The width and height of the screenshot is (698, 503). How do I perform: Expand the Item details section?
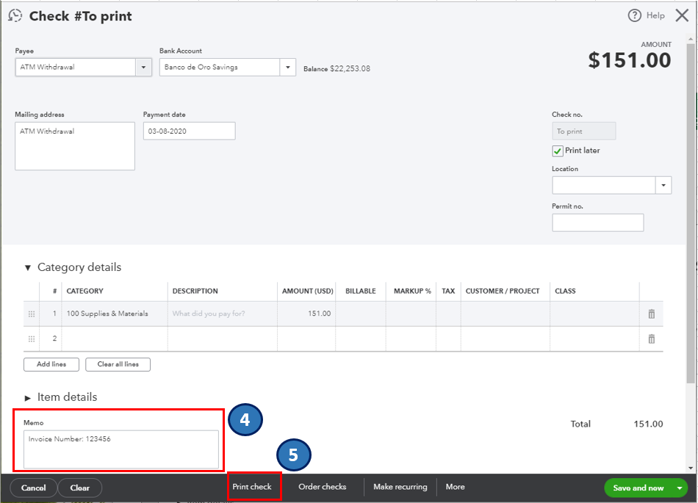tap(28, 397)
